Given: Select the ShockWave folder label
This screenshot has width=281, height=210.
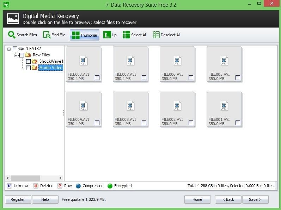Looking at the screenshot, I should pos(51,61).
